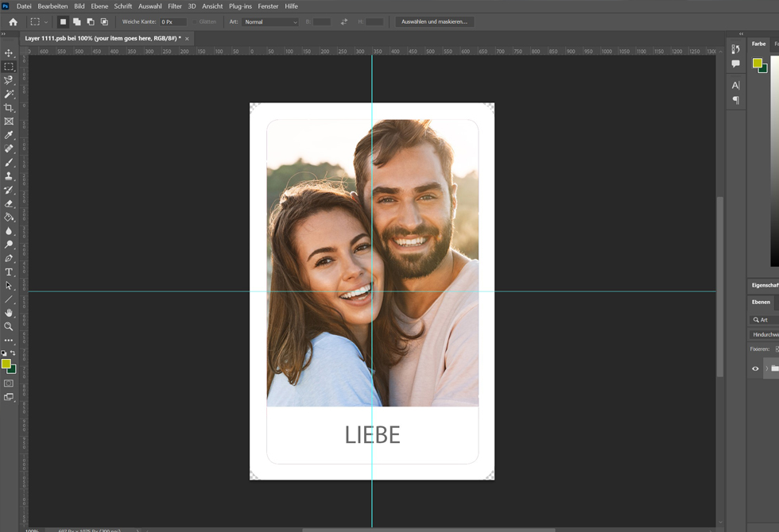Change the screen mode
The width and height of the screenshot is (779, 532).
tap(9, 397)
